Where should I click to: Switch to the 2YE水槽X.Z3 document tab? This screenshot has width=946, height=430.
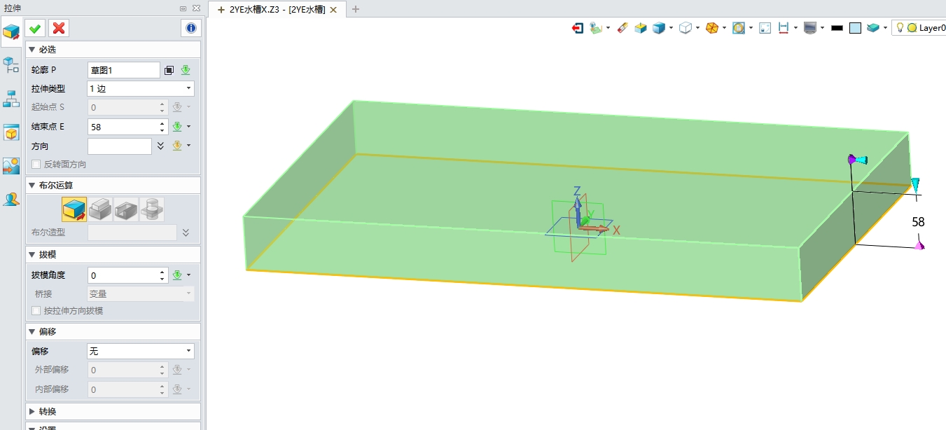(x=277, y=9)
